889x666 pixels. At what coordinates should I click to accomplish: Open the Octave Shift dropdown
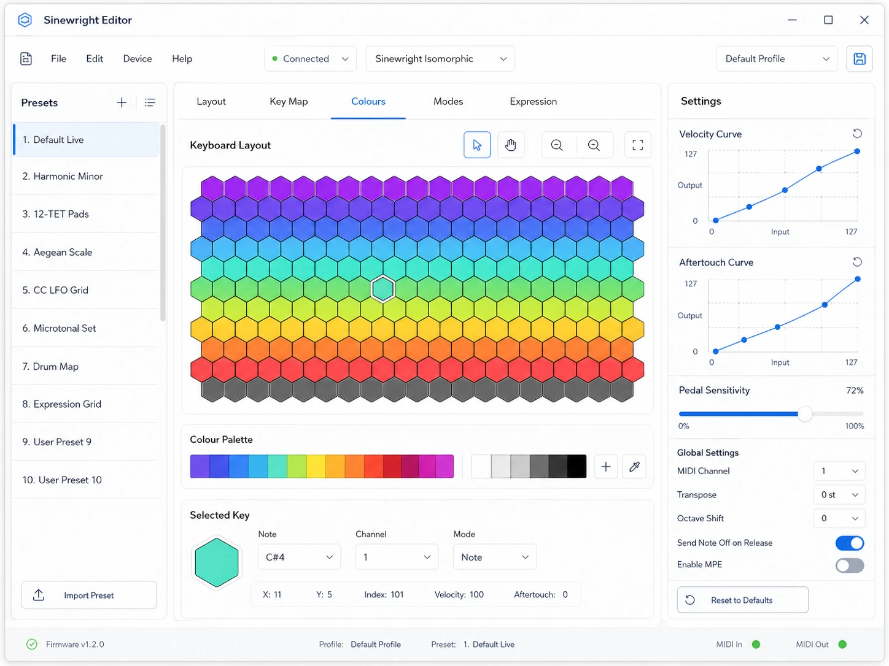coord(839,518)
